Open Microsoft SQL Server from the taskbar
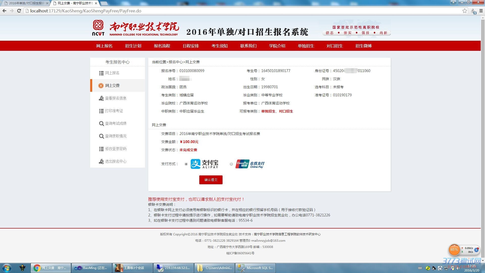 pos(255,268)
